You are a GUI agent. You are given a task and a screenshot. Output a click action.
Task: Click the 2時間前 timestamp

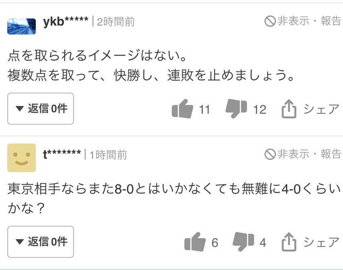(116, 22)
